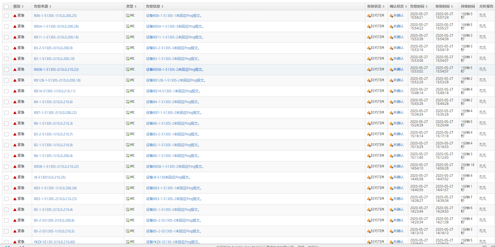
Task: Open alarm message 设备RD3-1-5130S-2未回应Ping报文
Action: click(x=174, y=199)
